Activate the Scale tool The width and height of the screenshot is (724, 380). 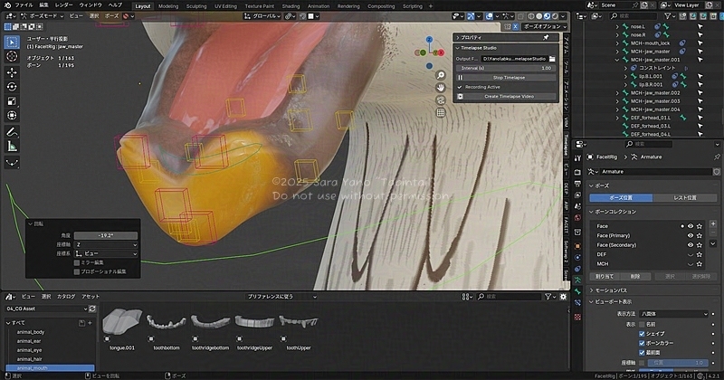12,102
